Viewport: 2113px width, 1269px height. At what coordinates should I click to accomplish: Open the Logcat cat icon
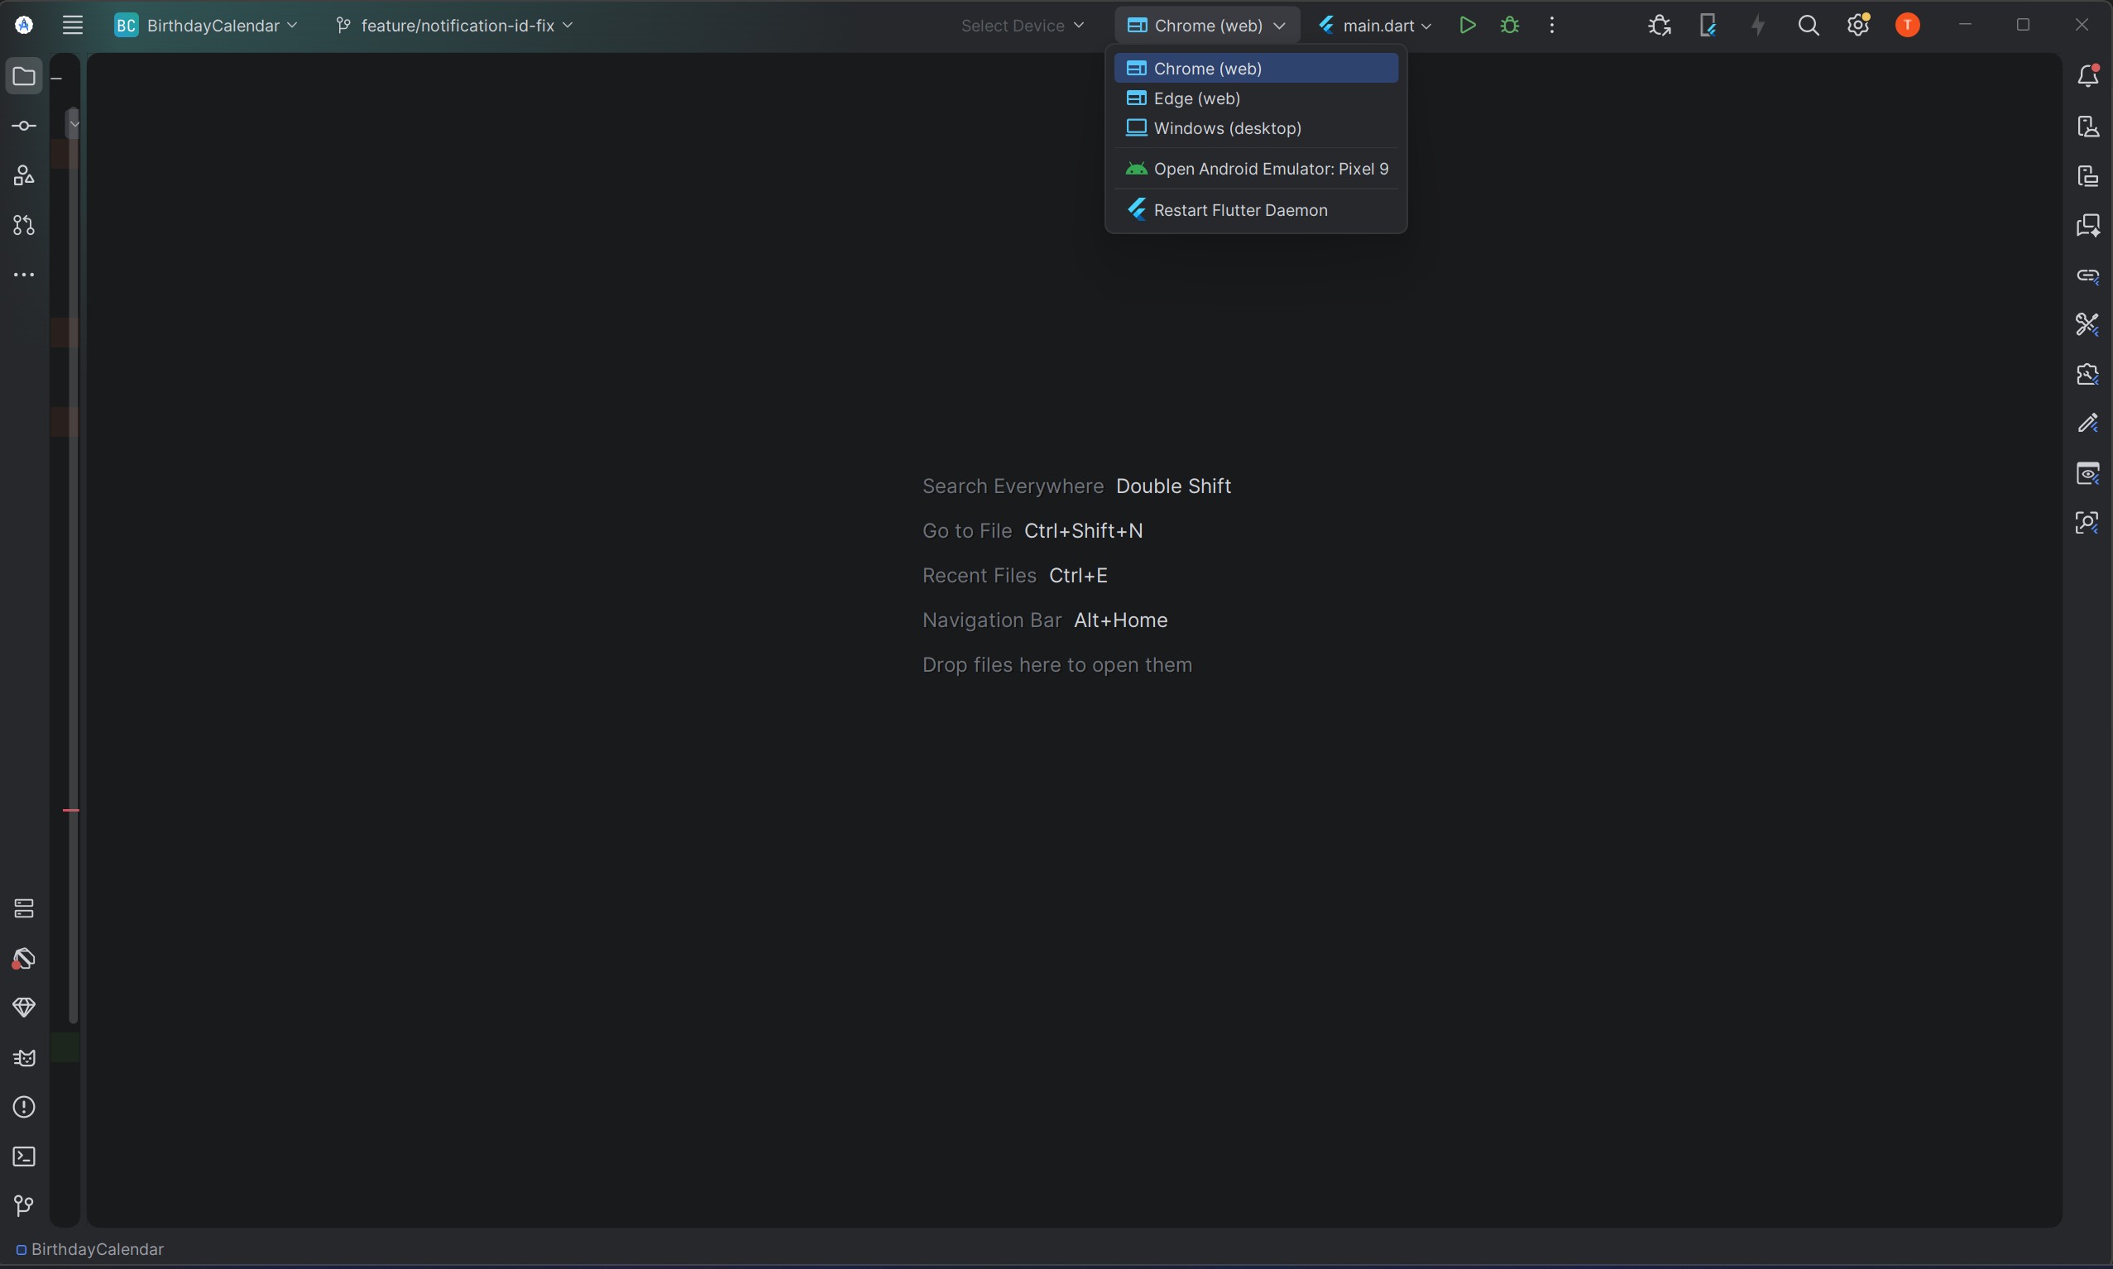tap(24, 1058)
